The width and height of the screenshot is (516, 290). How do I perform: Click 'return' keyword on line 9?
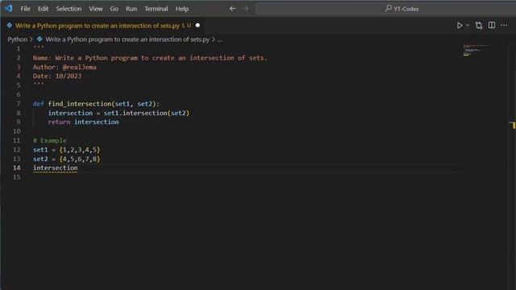coord(59,122)
